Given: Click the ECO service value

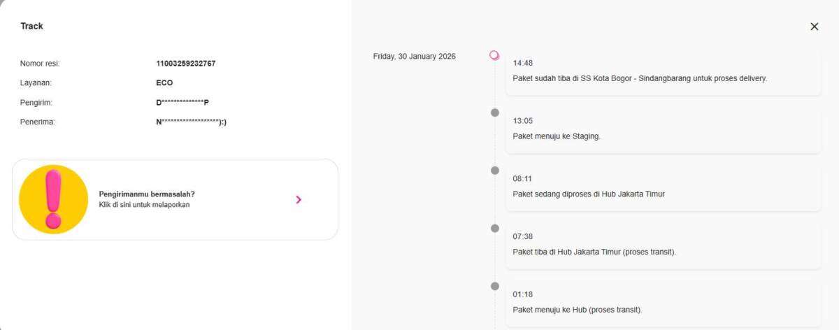Looking at the screenshot, I should point(164,82).
